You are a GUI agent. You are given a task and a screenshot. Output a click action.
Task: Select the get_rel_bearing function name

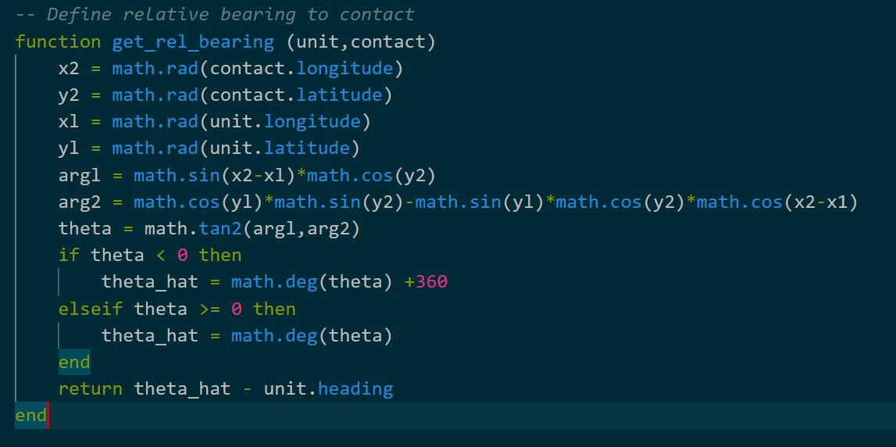193,41
